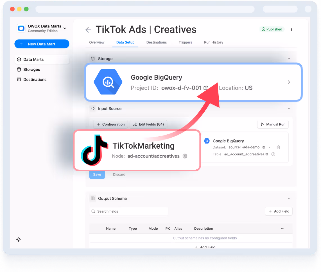The image size is (321, 272).
Task: Click the Add Configuration button
Action: (x=110, y=124)
